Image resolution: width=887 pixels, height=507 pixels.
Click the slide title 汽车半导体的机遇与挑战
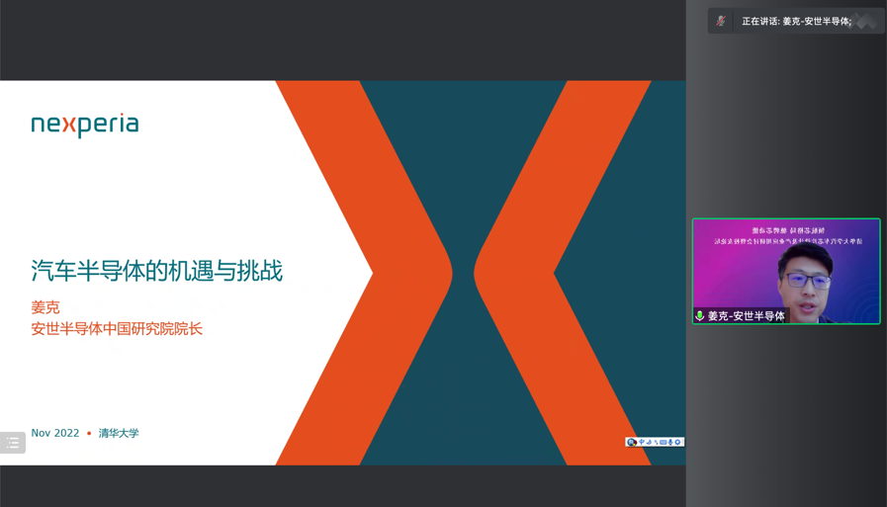156,271
